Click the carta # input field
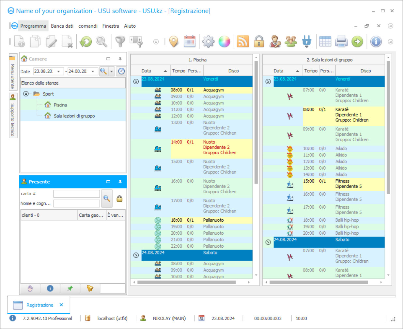403x329 pixels. tap(77, 194)
